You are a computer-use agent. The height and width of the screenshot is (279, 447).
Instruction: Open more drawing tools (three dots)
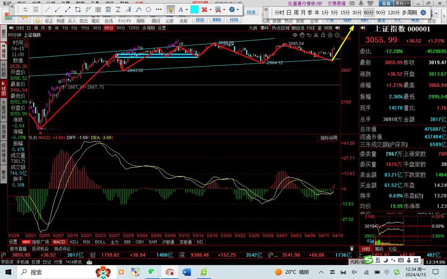159,10
